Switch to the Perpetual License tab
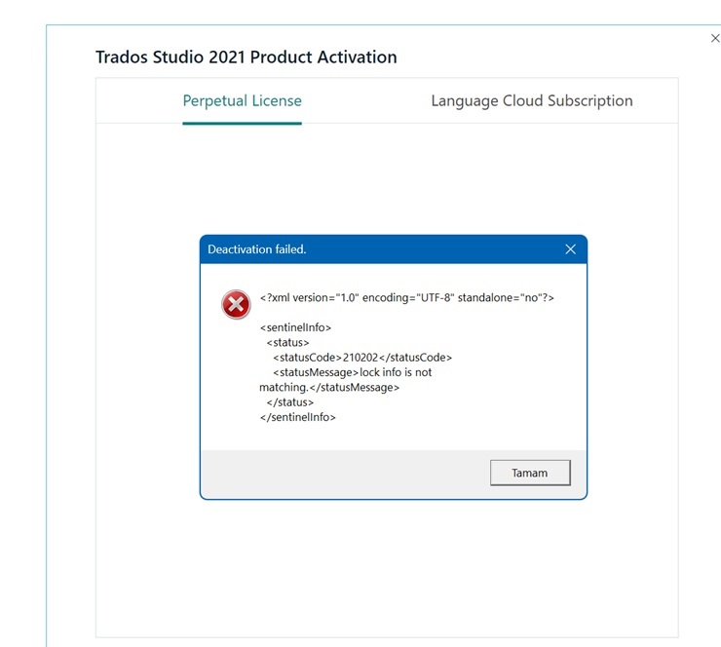The height and width of the screenshot is (647, 721). click(242, 101)
